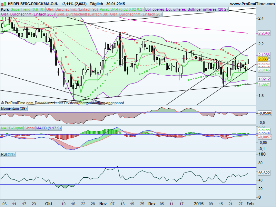
Task: Open the Momentum (39) panel label
Action: 14,108
